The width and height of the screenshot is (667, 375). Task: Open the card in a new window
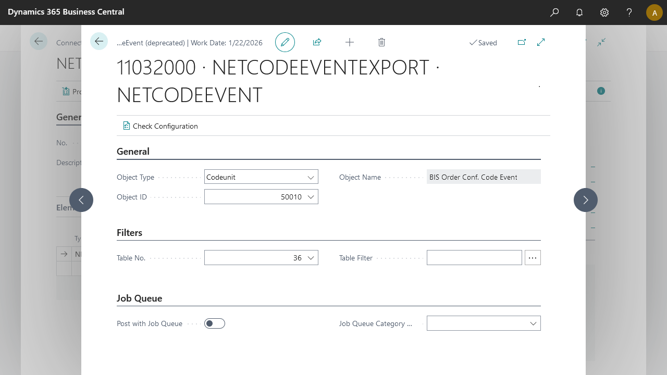pyautogui.click(x=522, y=42)
